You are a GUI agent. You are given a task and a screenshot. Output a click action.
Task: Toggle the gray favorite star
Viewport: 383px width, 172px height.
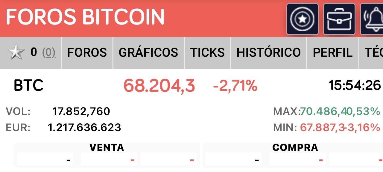click(16, 53)
